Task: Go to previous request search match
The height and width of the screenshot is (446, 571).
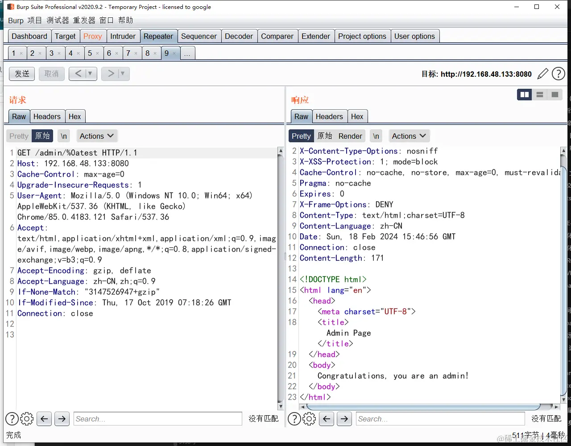Action: point(44,419)
